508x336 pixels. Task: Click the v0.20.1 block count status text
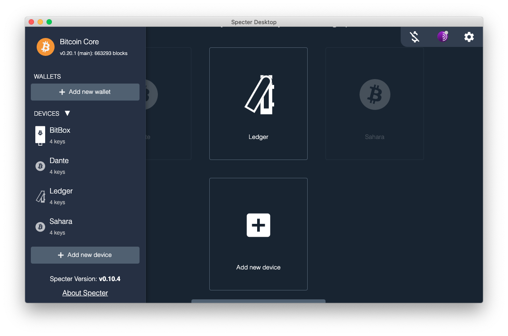[x=93, y=53]
